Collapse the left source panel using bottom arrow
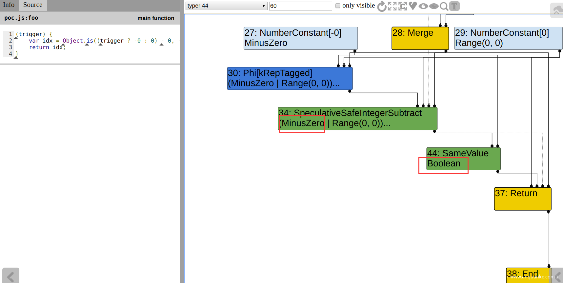Image resolution: width=563 pixels, height=283 pixels. click(11, 276)
